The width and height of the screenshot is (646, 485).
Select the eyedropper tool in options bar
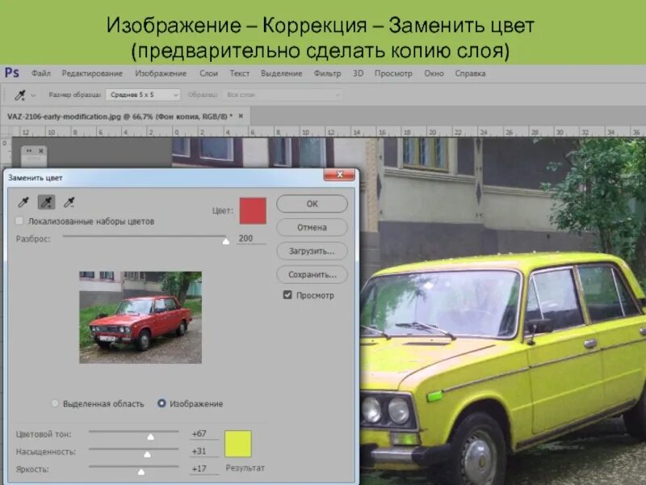(x=19, y=95)
